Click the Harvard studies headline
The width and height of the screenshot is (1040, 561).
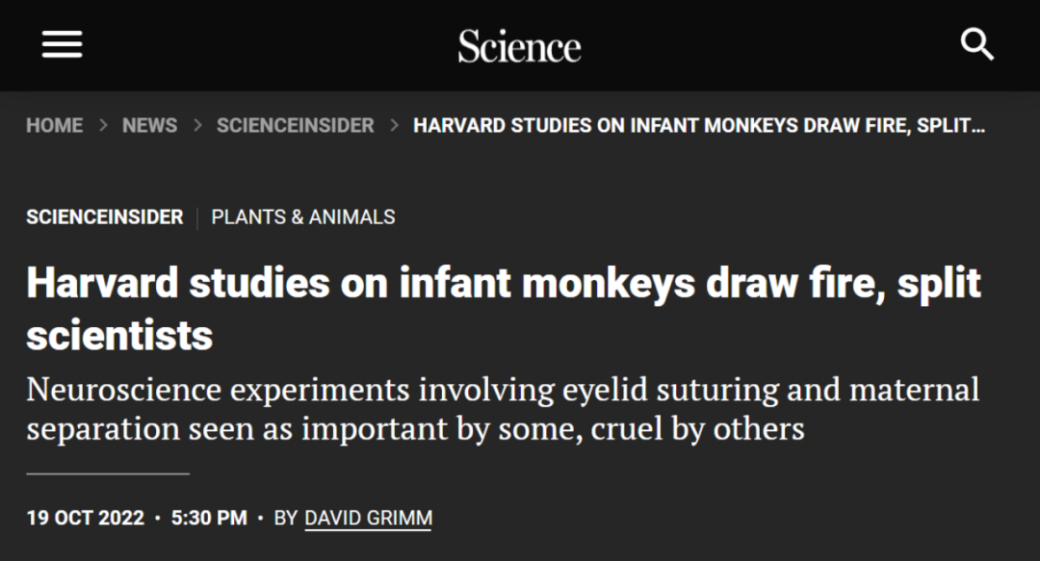[504, 308]
